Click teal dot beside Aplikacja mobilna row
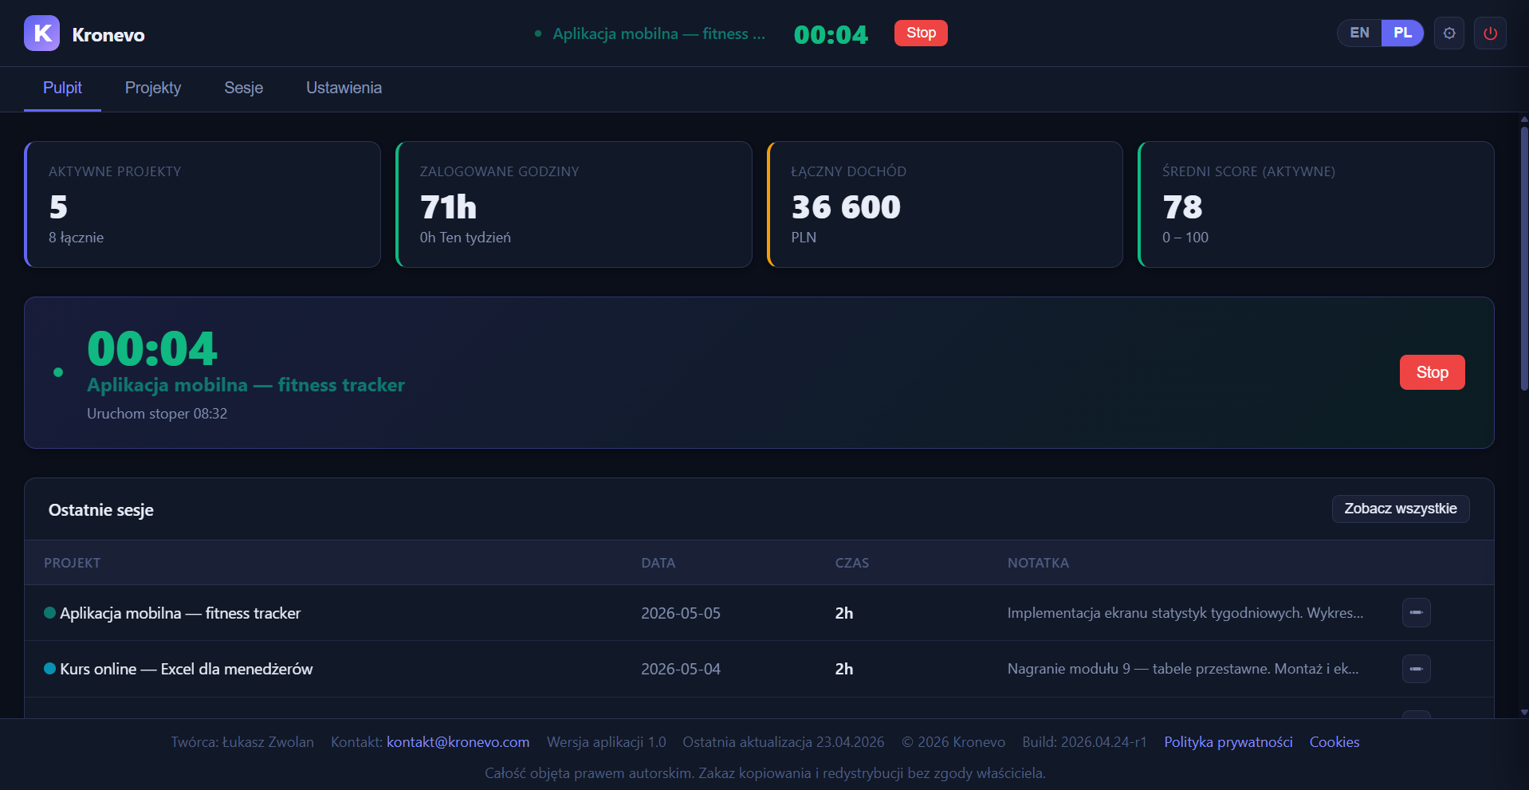 [x=49, y=613]
